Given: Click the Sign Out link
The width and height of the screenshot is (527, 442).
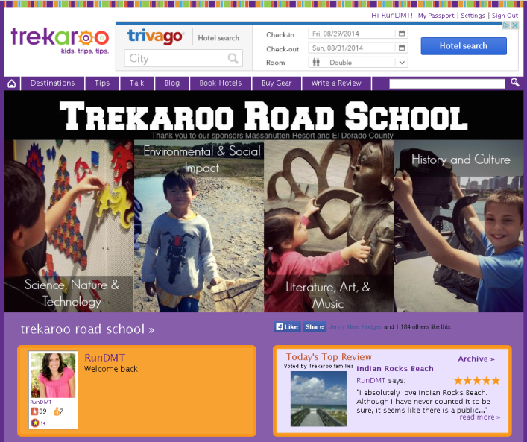Looking at the screenshot, I should pos(505,16).
